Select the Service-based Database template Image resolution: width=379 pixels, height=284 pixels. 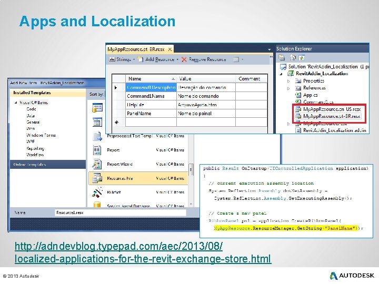pos(138,205)
